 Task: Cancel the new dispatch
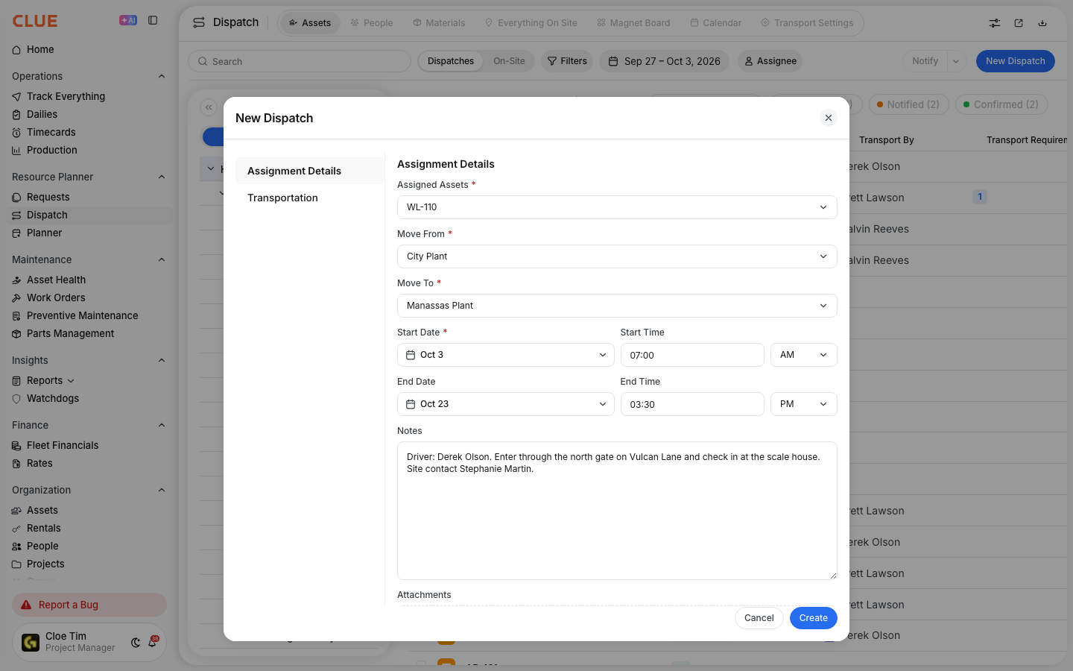[x=759, y=618]
